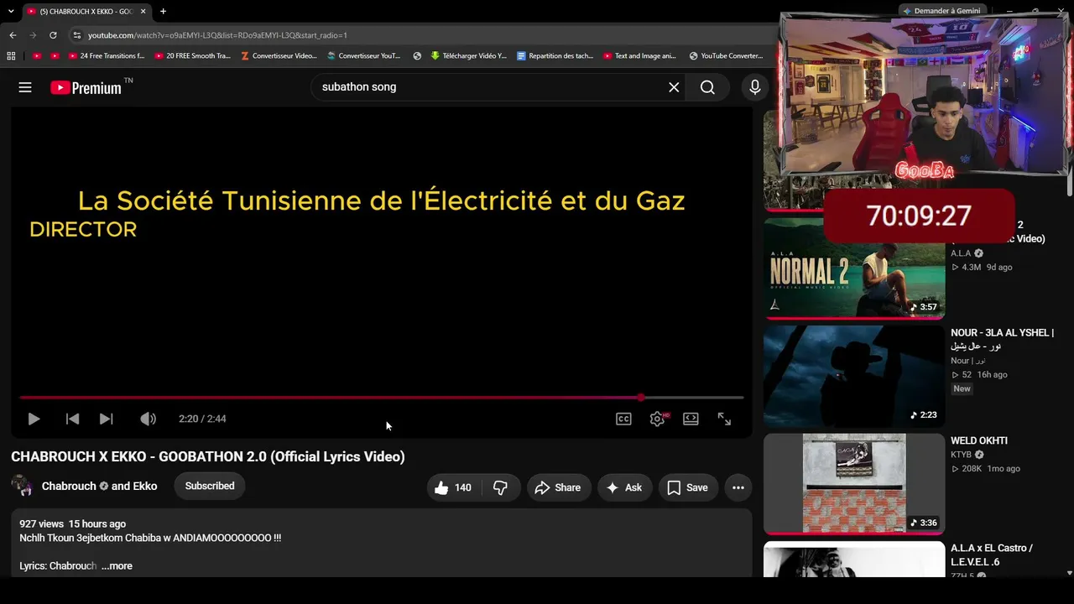The image size is (1074, 604).
Task: Click the 2:20 / 2:44 time display
Action: point(202,419)
